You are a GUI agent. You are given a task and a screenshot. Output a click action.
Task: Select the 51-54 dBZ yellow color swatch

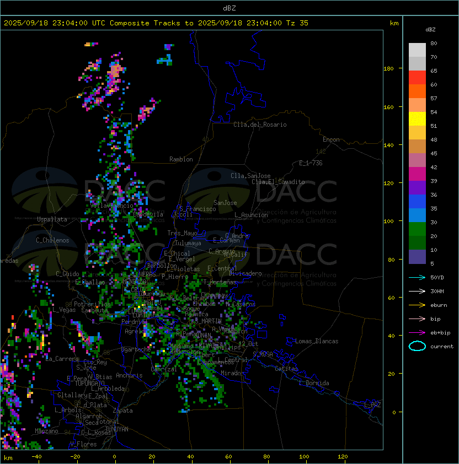[417, 119]
